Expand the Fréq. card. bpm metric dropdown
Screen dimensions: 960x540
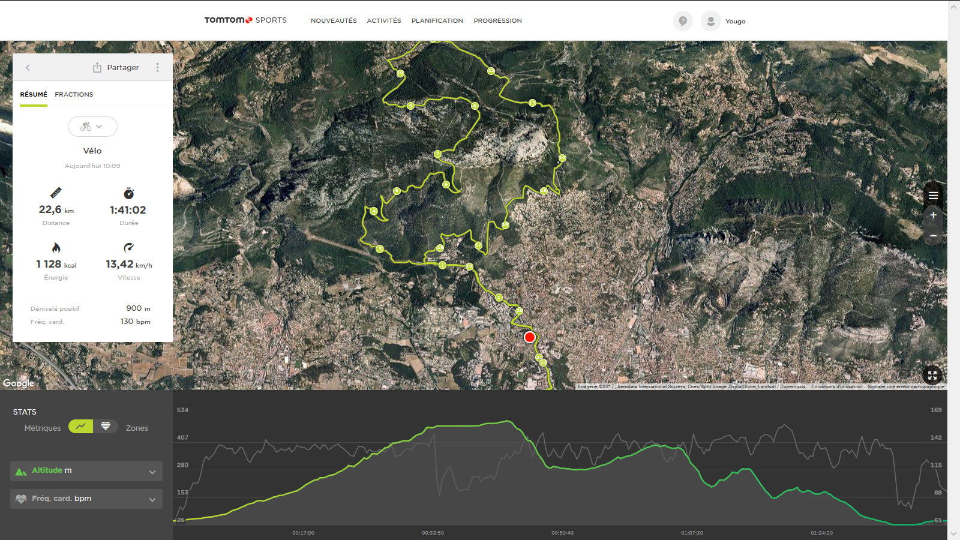tap(86, 499)
